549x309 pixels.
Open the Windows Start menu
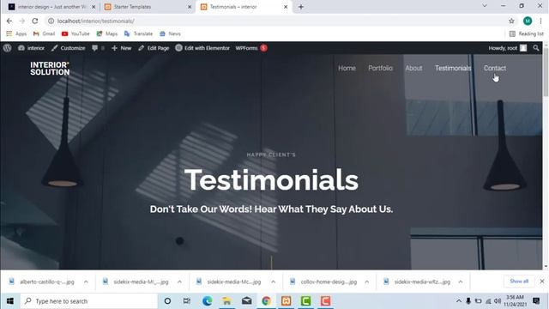pyautogui.click(x=9, y=301)
